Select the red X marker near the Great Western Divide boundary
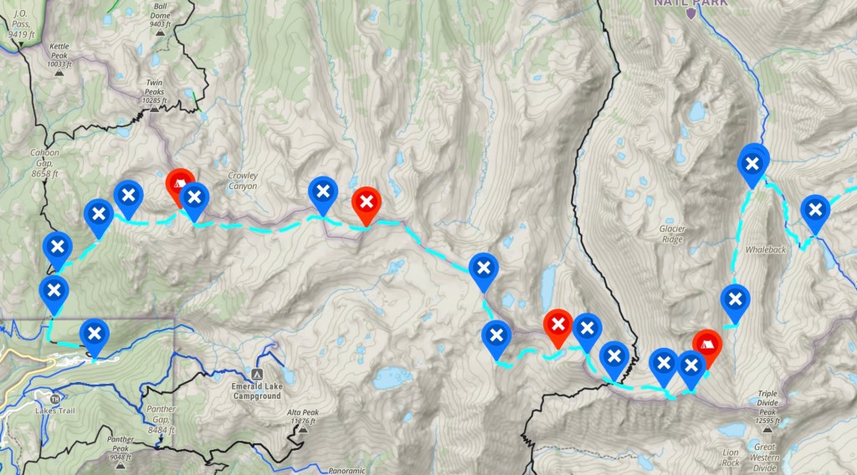 tap(557, 324)
